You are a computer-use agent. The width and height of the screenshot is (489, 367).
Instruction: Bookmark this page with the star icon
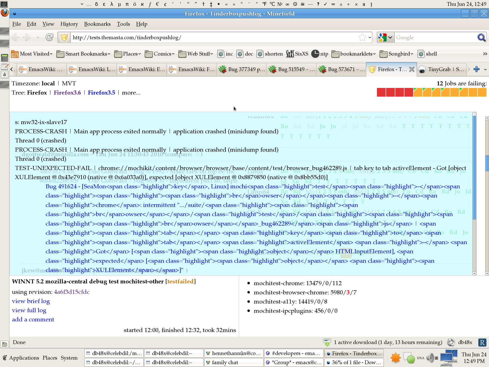(362, 37)
